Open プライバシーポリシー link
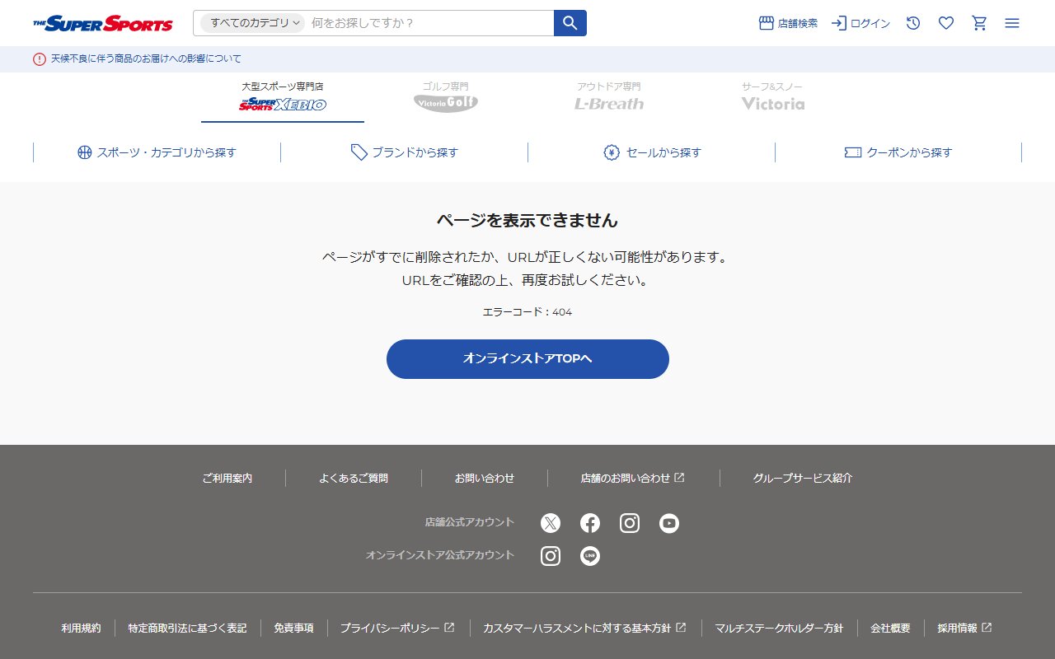 click(x=397, y=628)
